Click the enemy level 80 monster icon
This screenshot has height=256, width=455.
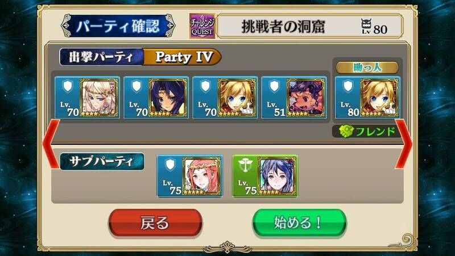(366, 26)
